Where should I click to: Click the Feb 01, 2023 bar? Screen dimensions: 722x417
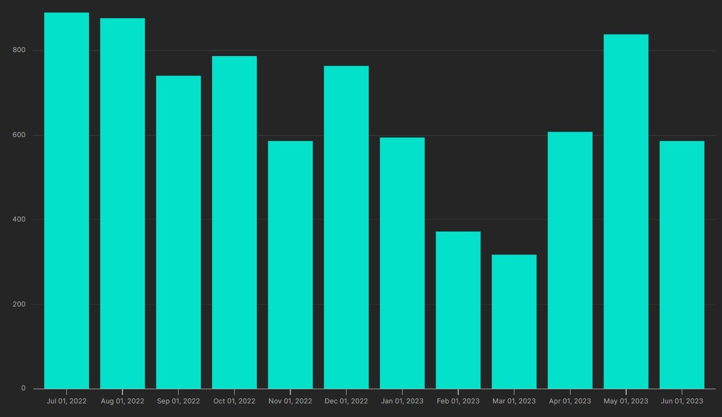click(458, 310)
